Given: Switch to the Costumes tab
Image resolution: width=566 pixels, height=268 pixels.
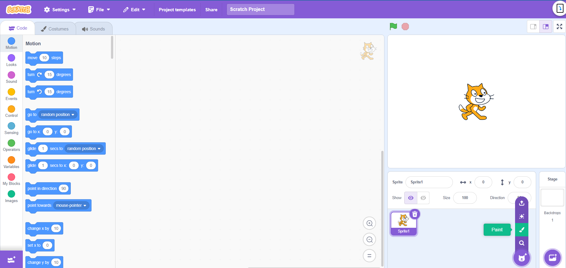Looking at the screenshot, I should pyautogui.click(x=55, y=28).
